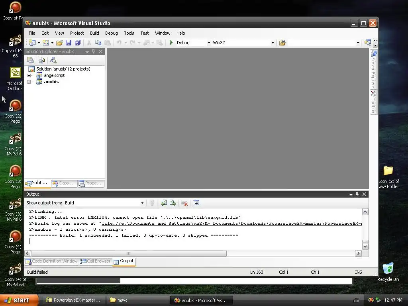Image resolution: width=408 pixels, height=306 pixels.
Task: Go to the next message in Output
Action: [x=173, y=203]
